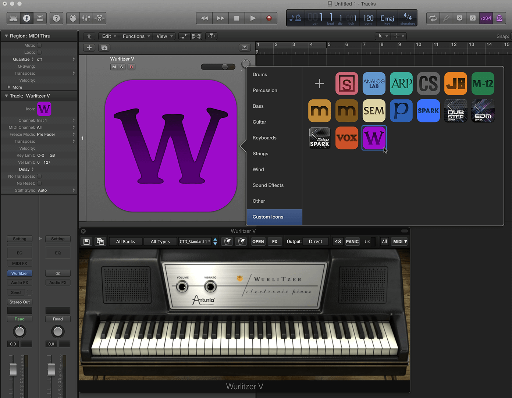Choose the Sound Effects category
The height and width of the screenshot is (398, 512).
tap(268, 185)
